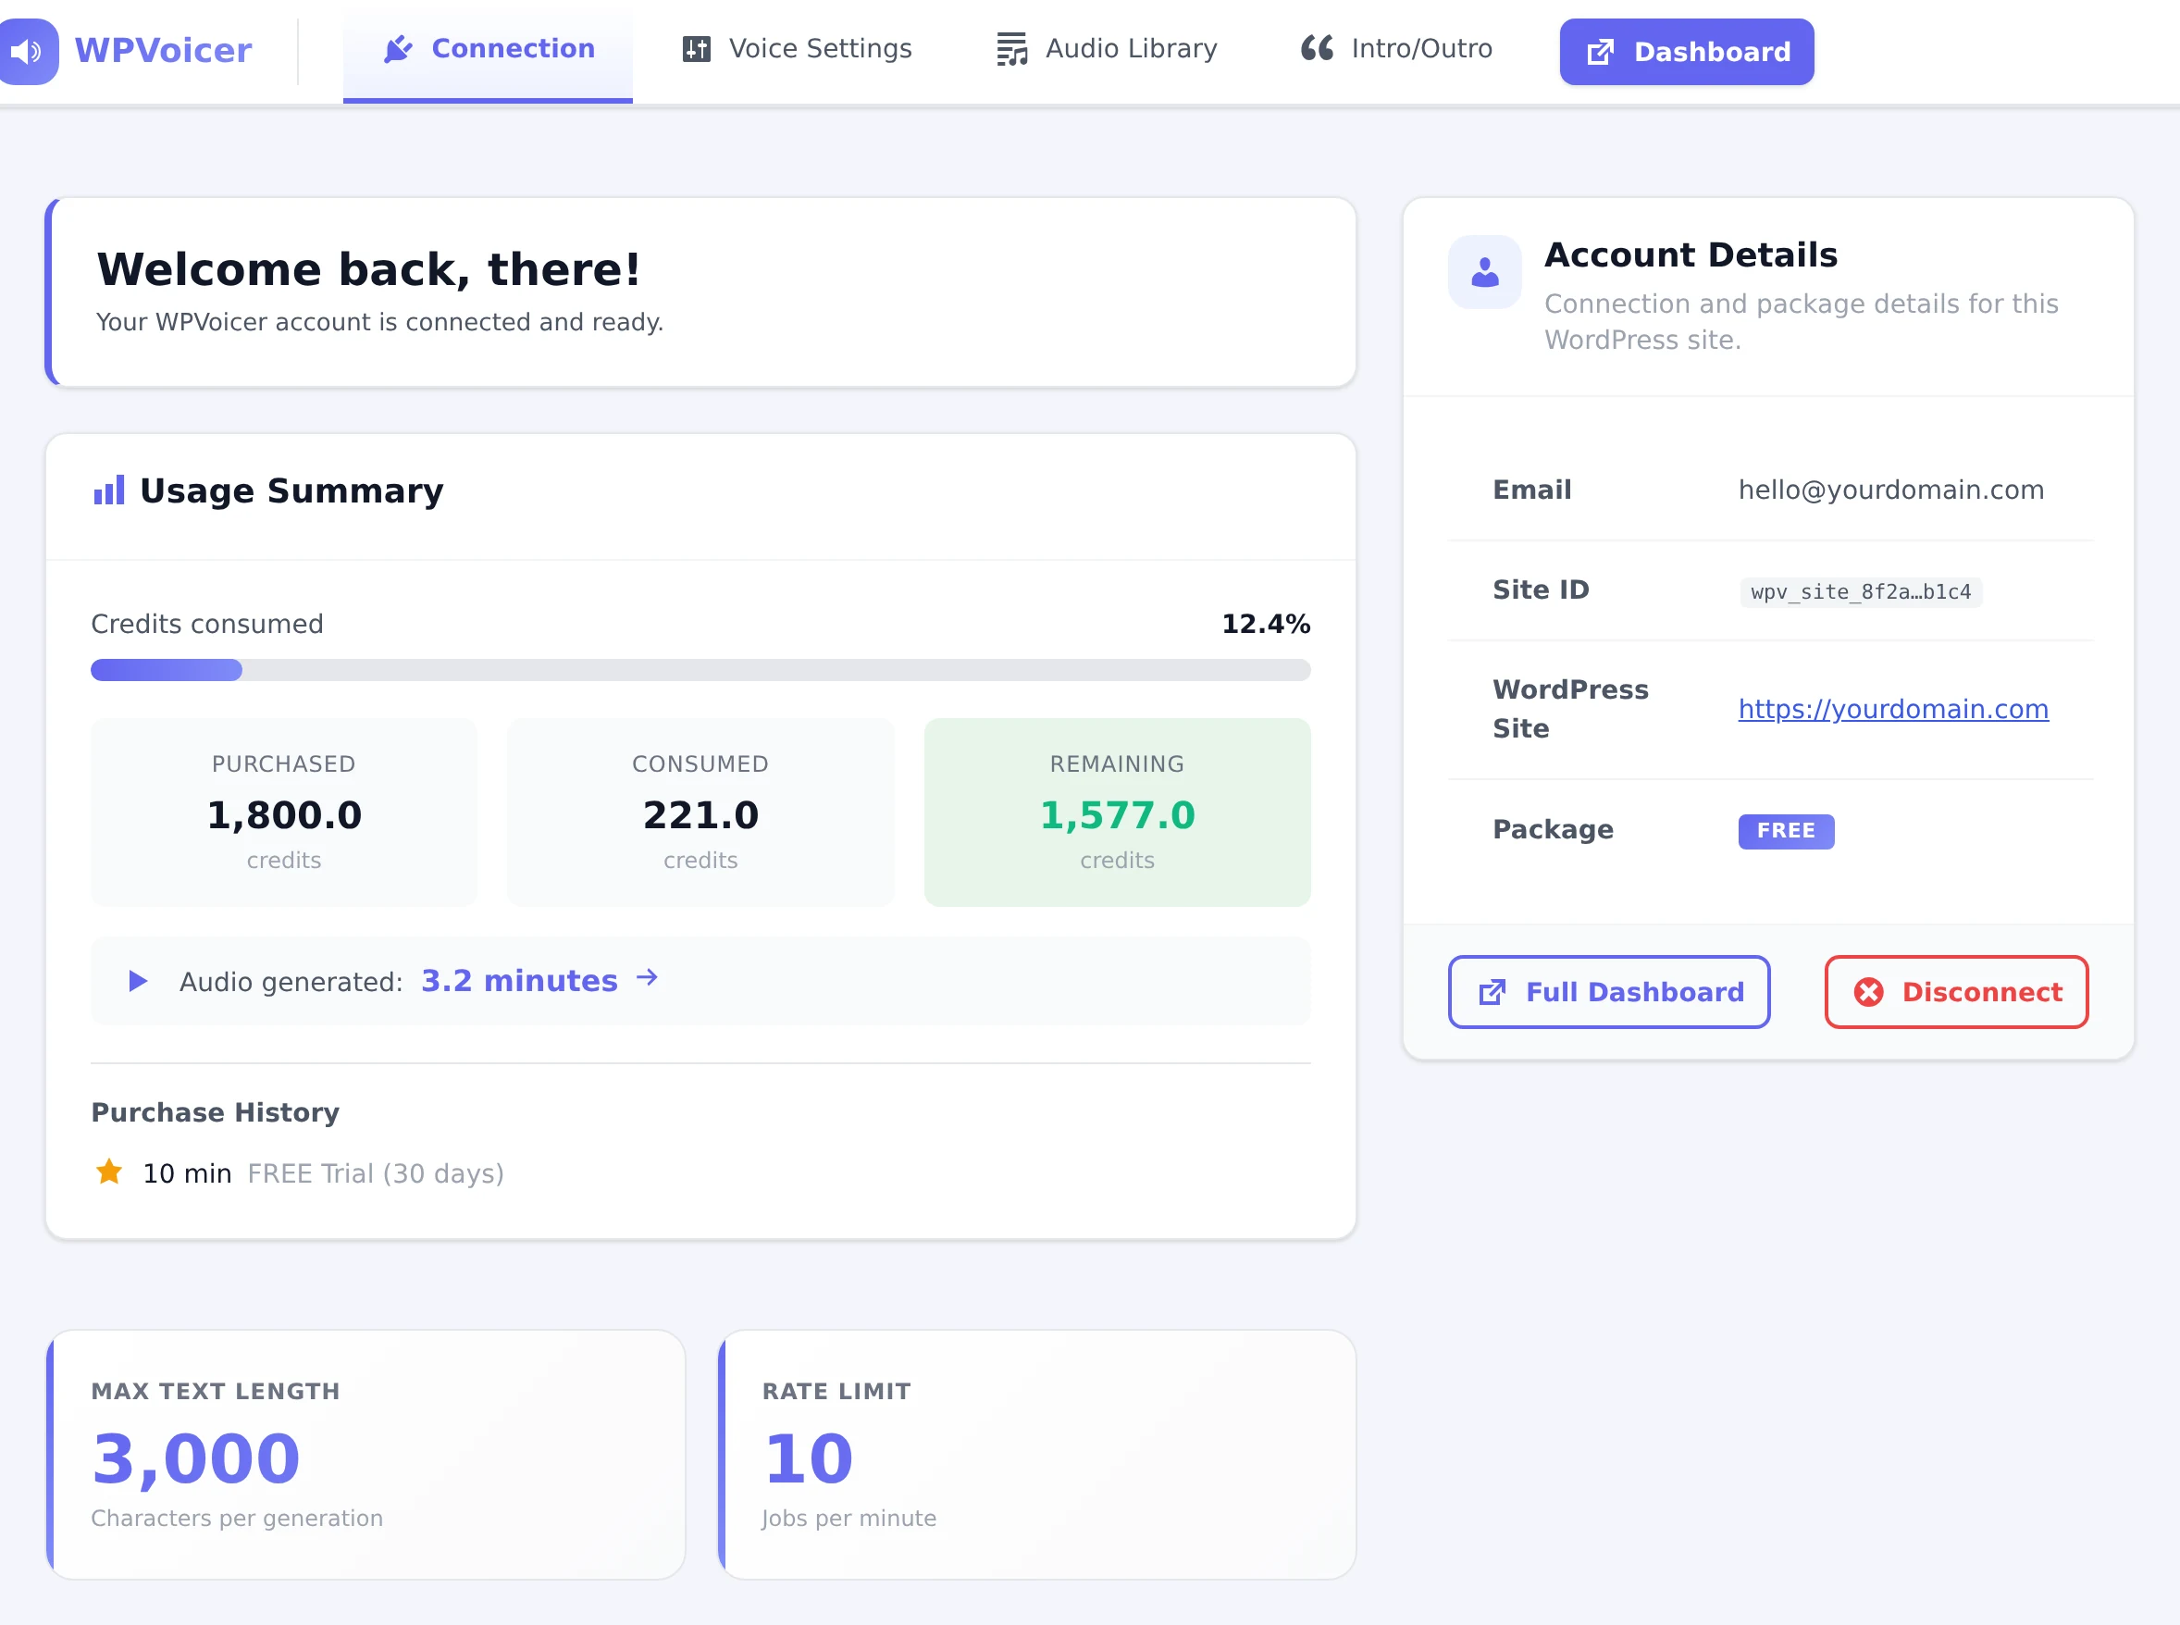
Task: Click the 12.4% consumed value
Action: pos(1266,624)
